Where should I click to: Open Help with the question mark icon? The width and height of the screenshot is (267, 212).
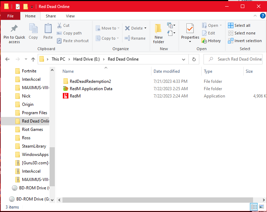point(262,16)
